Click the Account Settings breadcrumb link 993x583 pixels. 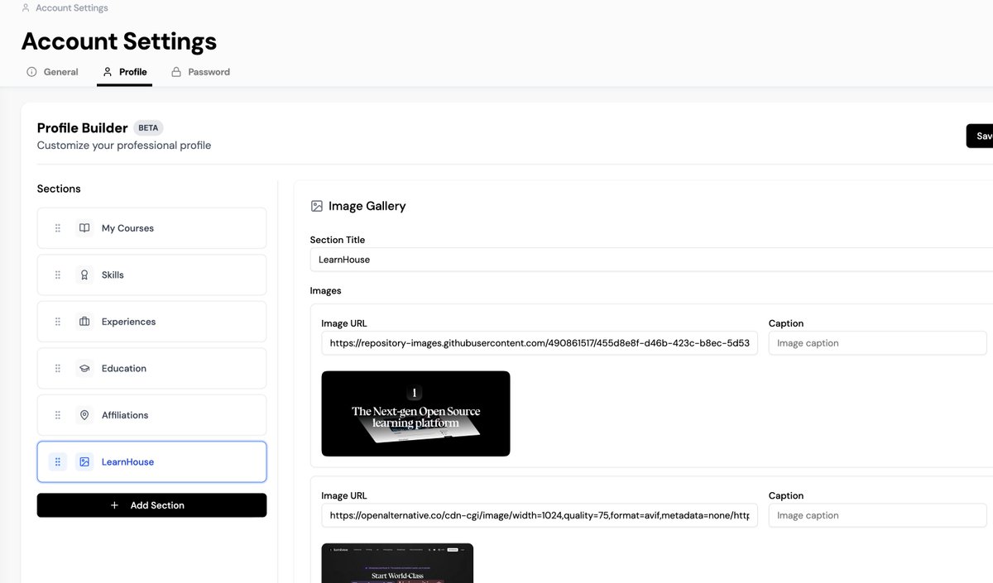coord(72,8)
